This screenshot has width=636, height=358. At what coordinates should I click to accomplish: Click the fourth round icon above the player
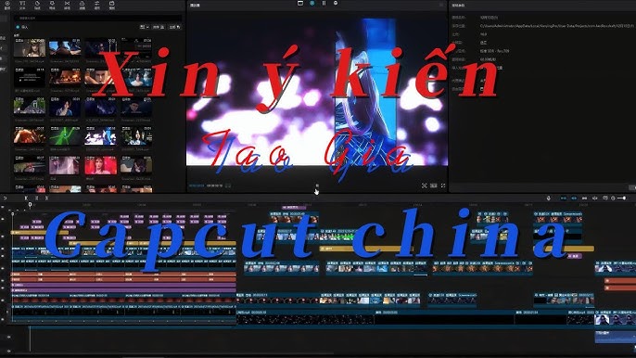[x=336, y=4]
